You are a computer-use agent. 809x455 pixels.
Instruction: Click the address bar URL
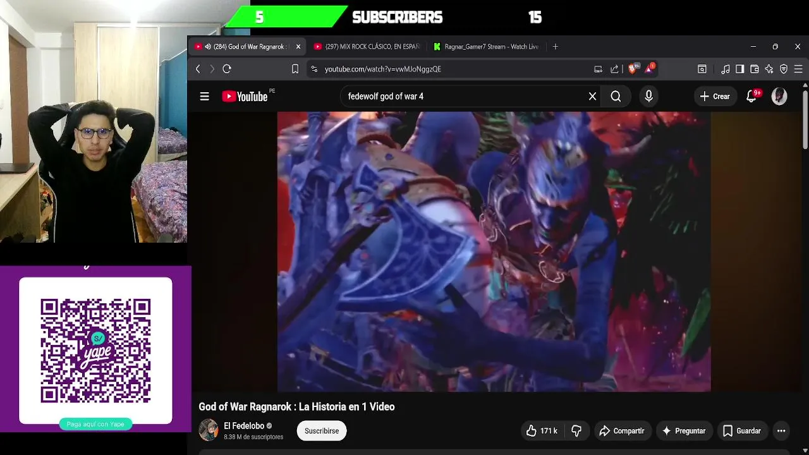click(383, 69)
